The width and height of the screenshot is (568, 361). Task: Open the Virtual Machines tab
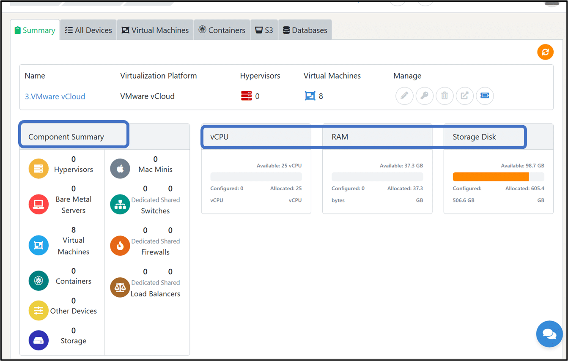[155, 30]
